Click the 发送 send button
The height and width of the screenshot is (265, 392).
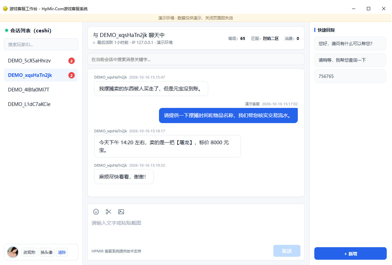(287, 251)
